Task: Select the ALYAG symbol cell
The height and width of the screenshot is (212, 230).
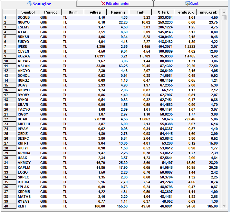Action: tap(28, 61)
